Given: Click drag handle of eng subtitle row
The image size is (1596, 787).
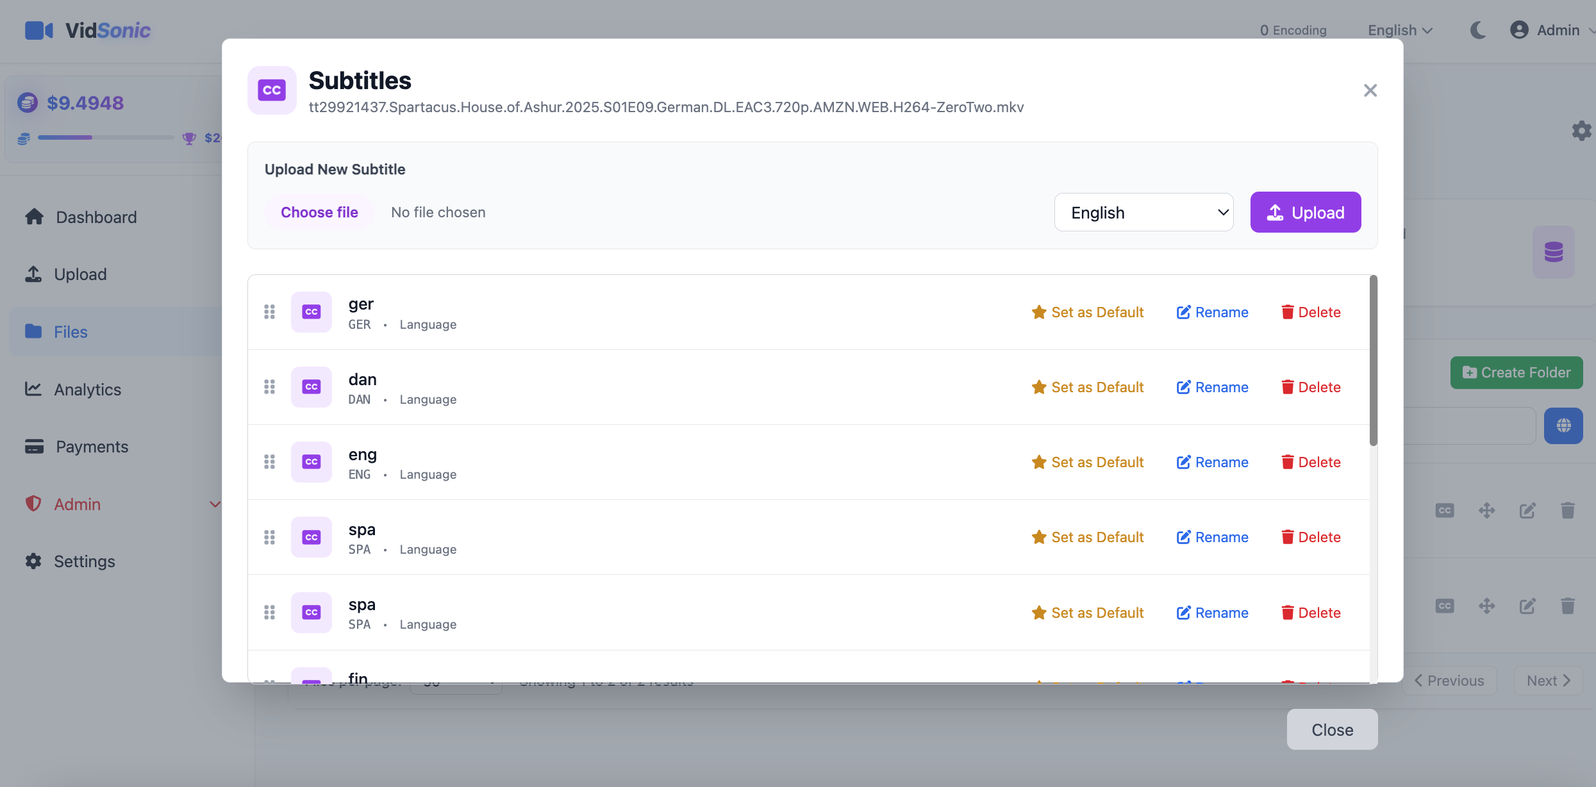Looking at the screenshot, I should click(x=269, y=462).
